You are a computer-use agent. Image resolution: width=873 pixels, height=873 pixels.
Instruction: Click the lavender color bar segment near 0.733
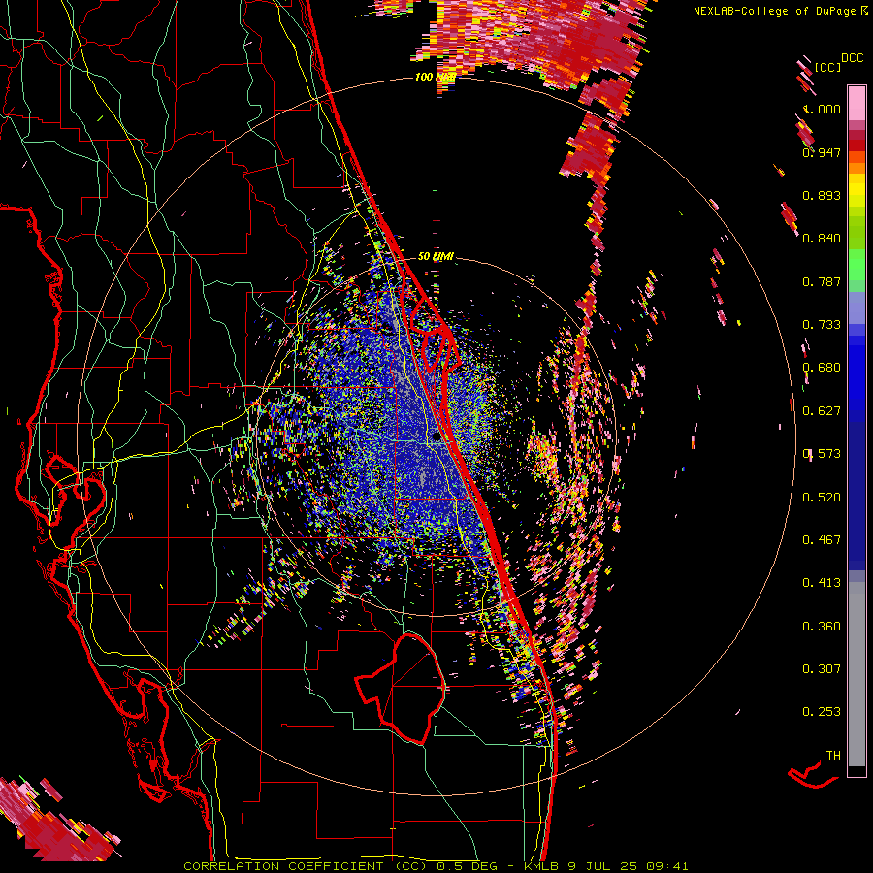(x=857, y=307)
